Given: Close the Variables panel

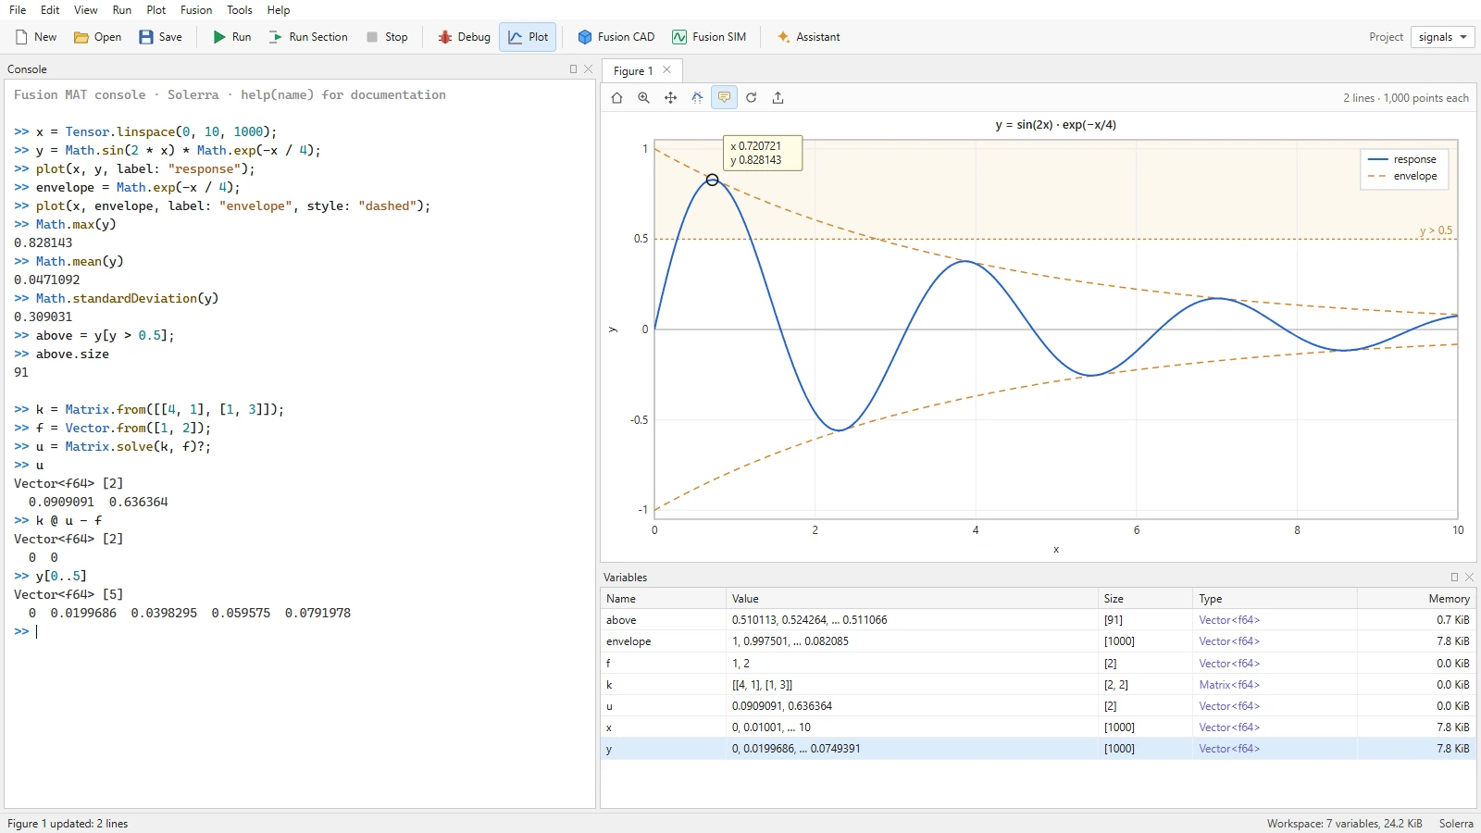Looking at the screenshot, I should (x=1469, y=577).
